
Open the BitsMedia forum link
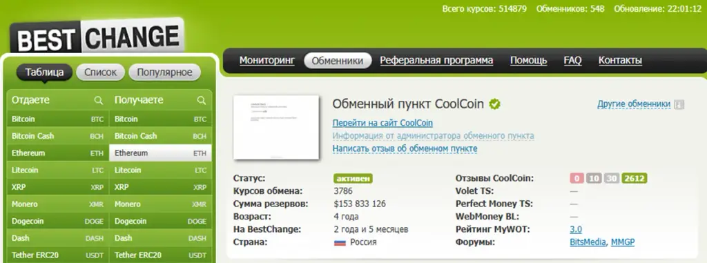coord(588,242)
